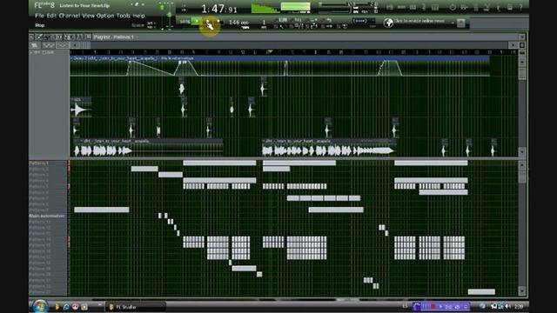The image size is (557, 313).
Task: Click the pattern tracks vertical scrollbar
Action: pyautogui.click(x=522, y=227)
